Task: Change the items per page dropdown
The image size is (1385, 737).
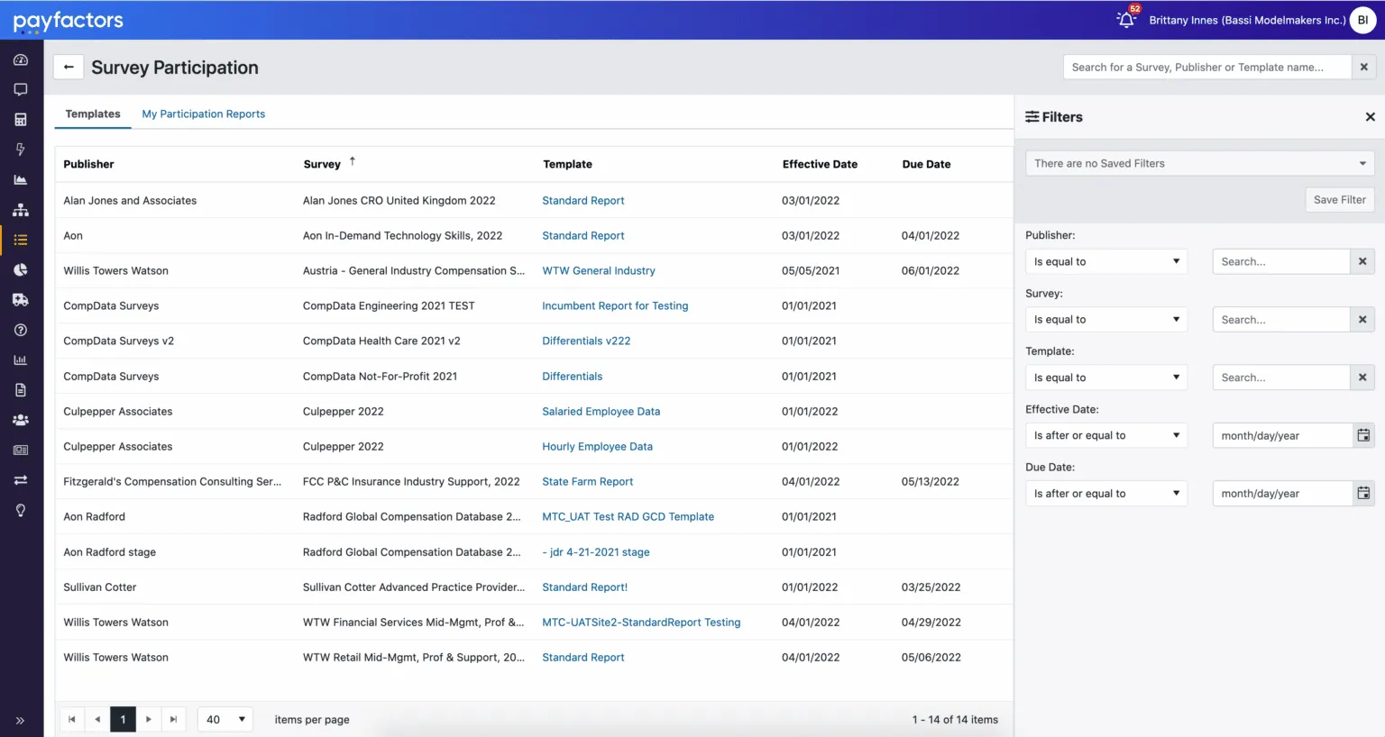Action: click(225, 719)
